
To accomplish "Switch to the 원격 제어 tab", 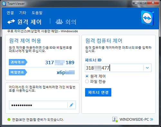I will [x=24, y=22].
